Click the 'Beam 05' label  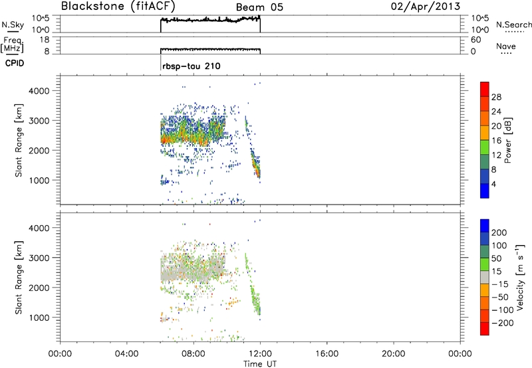pos(259,7)
